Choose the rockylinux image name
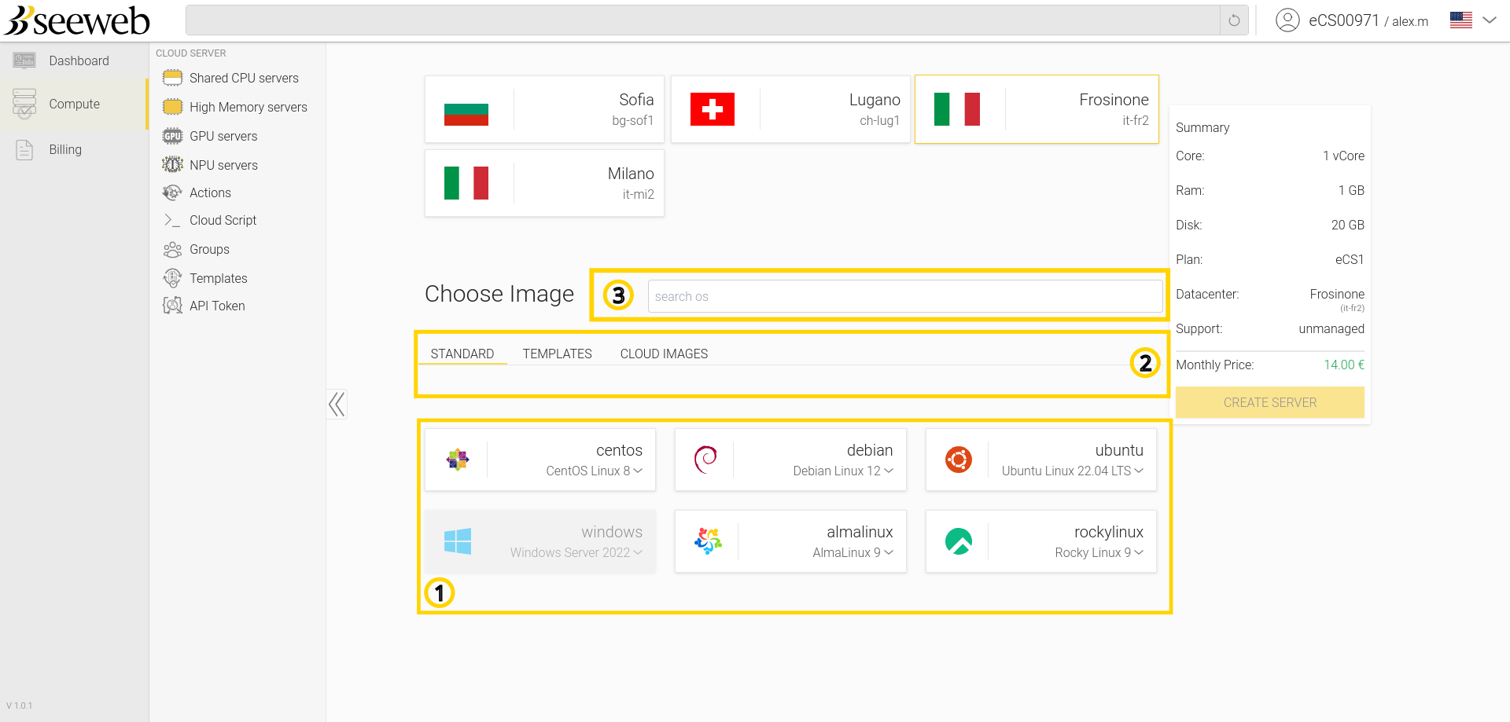Viewport: 1510px width, 722px height. point(1109,532)
